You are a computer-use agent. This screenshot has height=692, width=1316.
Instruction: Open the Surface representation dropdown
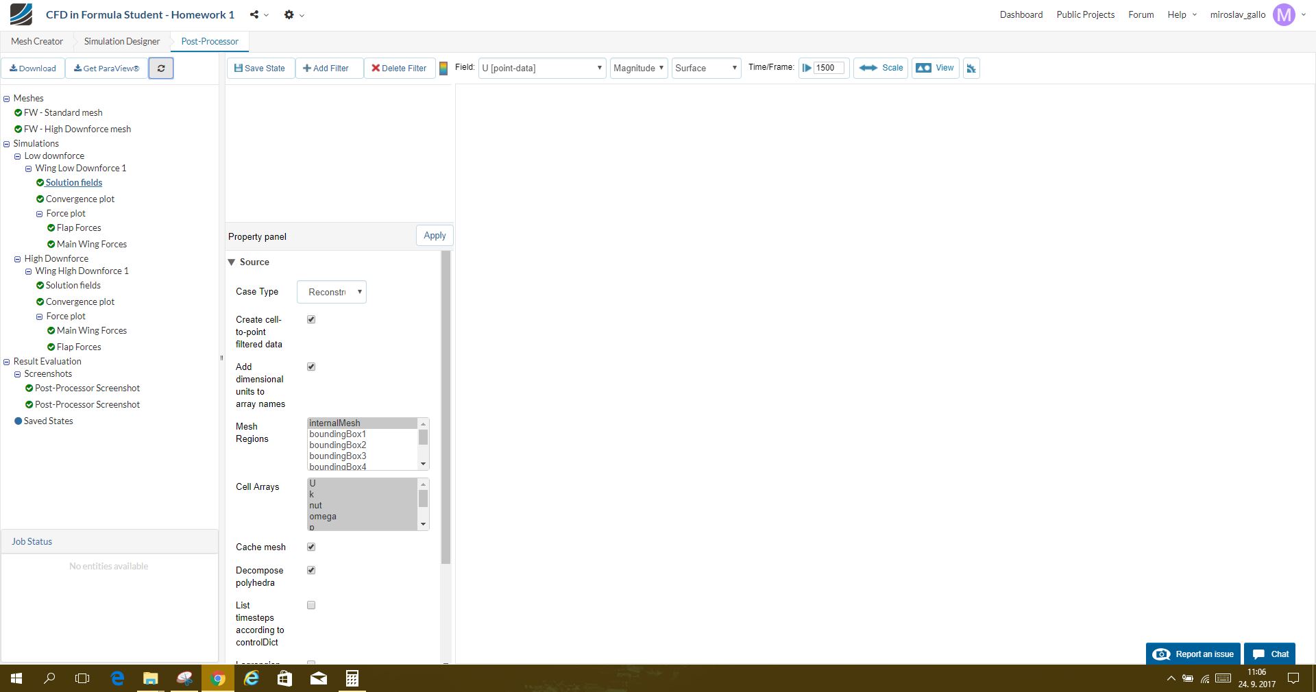706,68
